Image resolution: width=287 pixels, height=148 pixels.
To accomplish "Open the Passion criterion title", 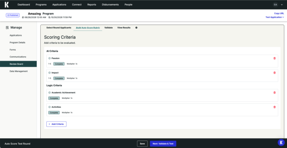I will click(55, 59).
